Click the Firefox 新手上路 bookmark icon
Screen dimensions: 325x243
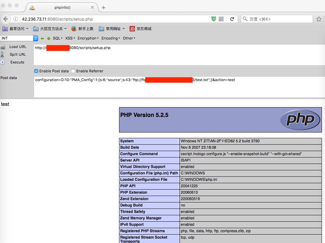(74, 29)
